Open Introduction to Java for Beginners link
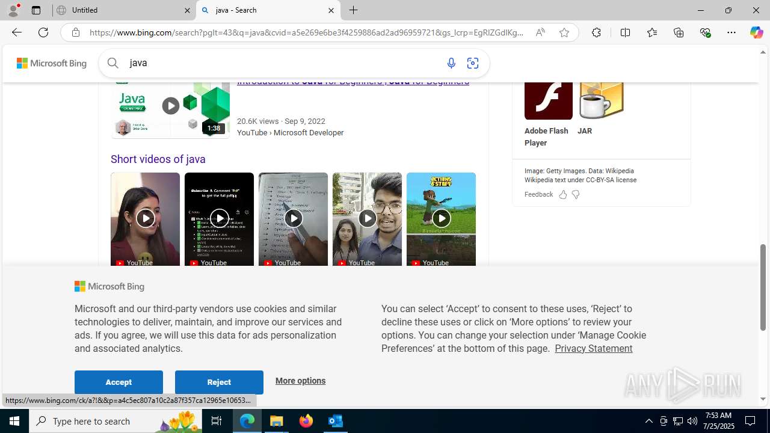 click(353, 82)
